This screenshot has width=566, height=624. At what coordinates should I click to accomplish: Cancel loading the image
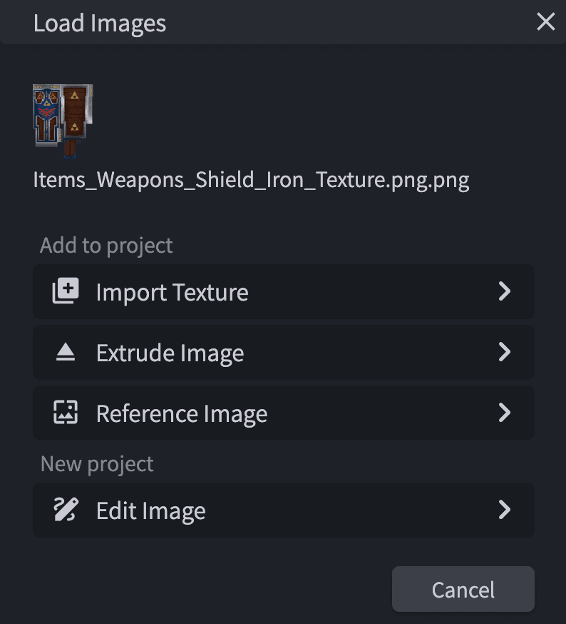pyautogui.click(x=463, y=589)
